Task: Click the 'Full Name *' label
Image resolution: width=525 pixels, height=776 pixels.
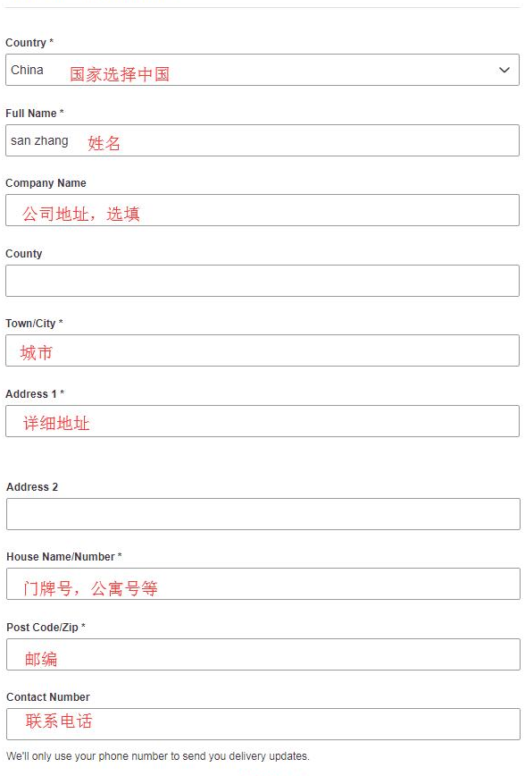Action: pos(33,114)
